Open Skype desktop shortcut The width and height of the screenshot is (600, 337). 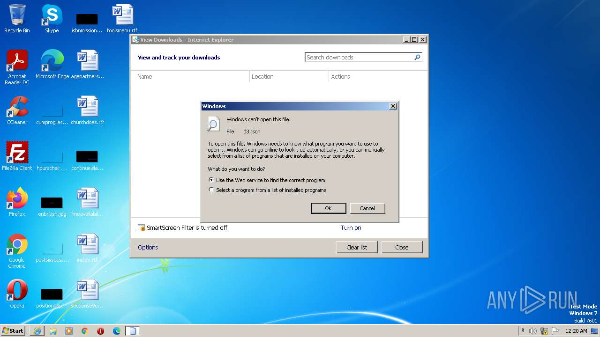click(x=52, y=19)
